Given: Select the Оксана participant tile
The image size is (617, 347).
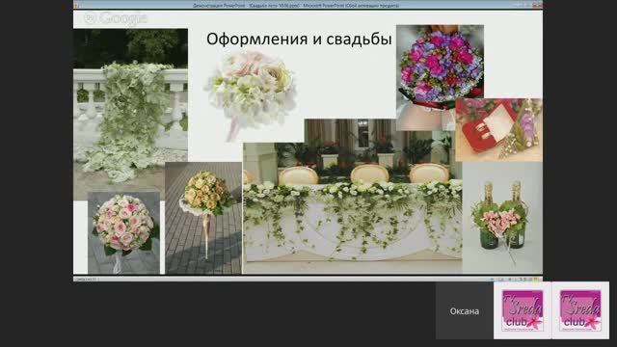Looking at the screenshot, I should [465, 310].
